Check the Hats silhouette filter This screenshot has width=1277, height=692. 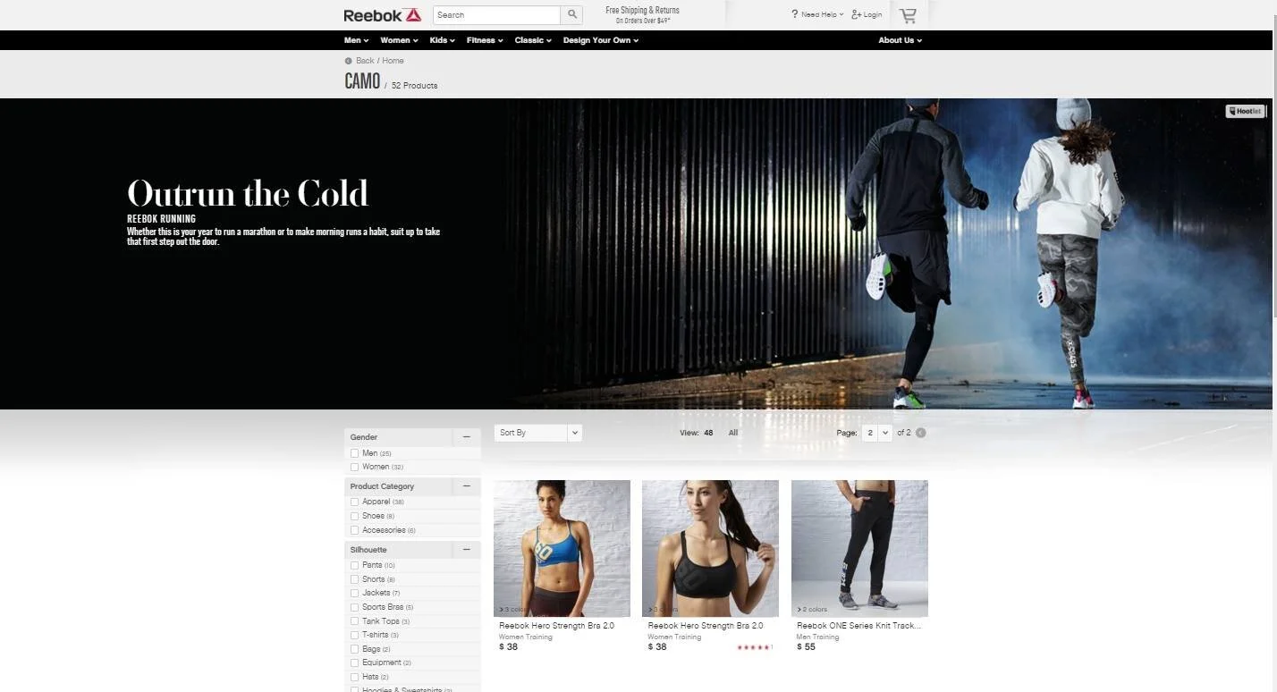355,677
